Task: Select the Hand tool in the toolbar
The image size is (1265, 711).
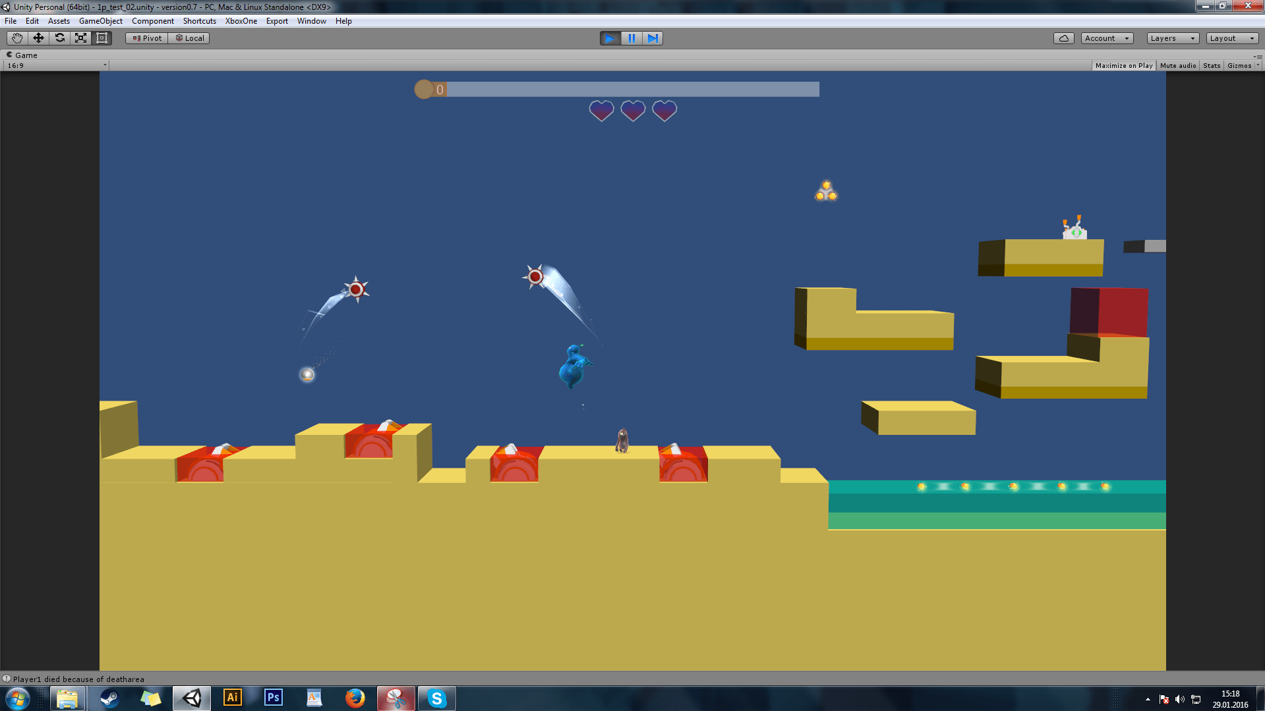Action: (x=16, y=38)
